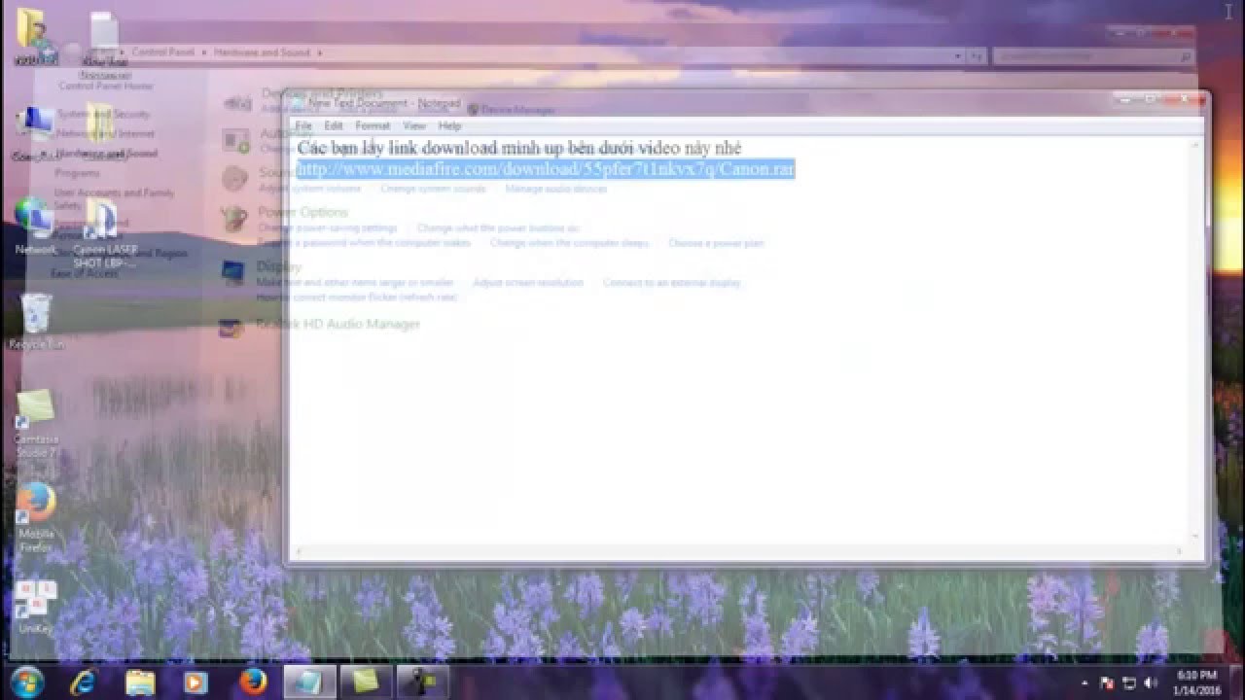Select the Camtasia Studio 7 desktop shortcut

click(36, 424)
